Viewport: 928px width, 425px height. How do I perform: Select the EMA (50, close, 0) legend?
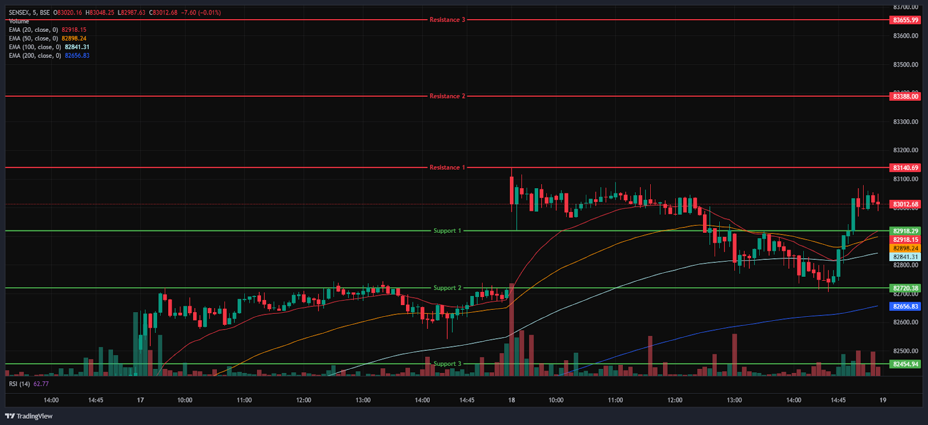[x=34, y=39]
